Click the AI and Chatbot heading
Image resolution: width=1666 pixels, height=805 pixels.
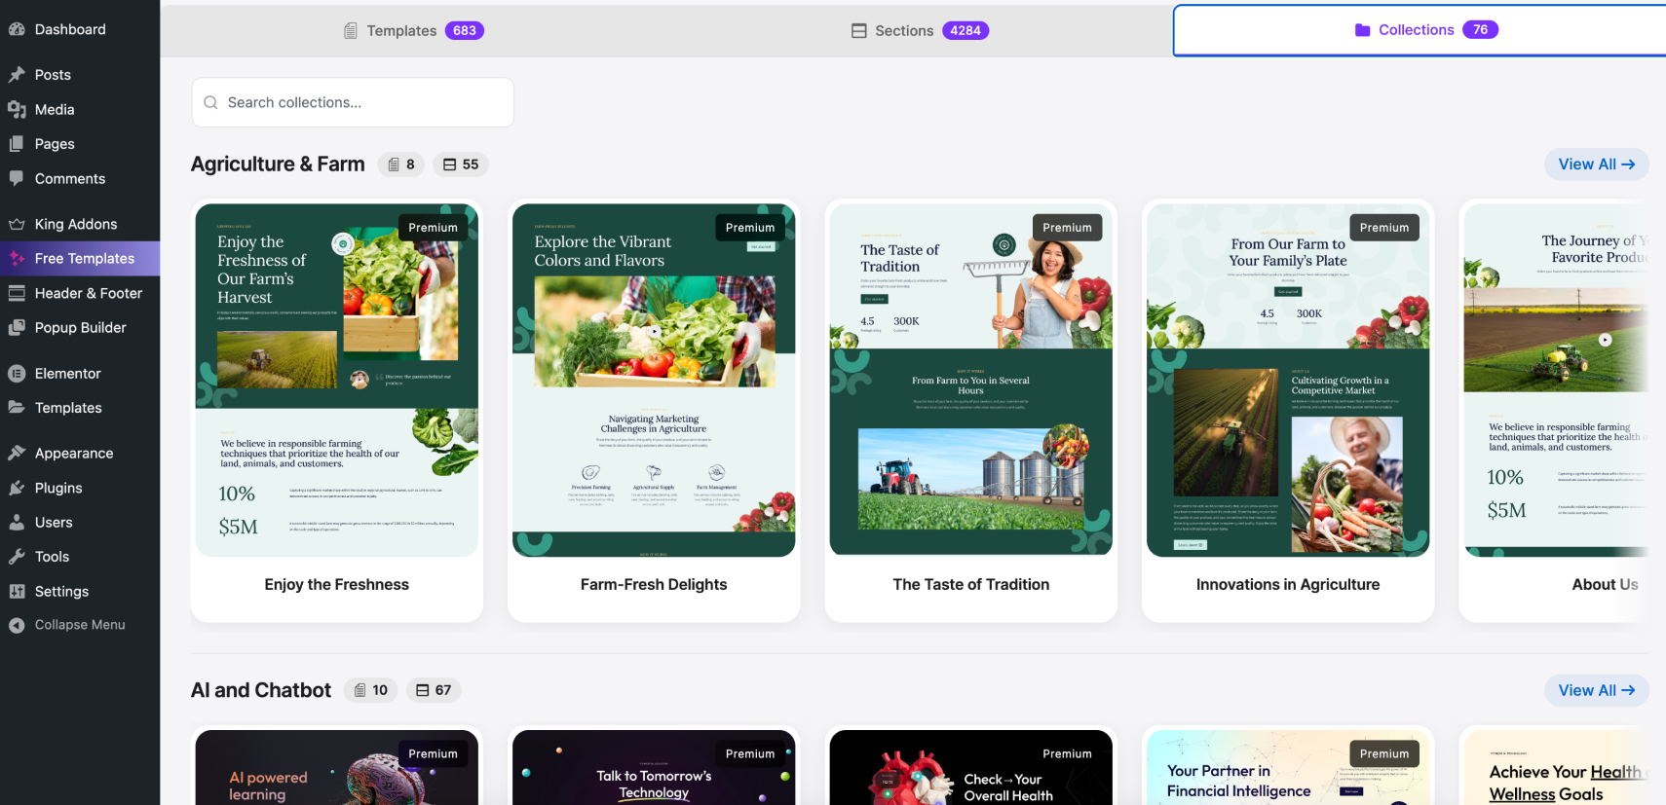[261, 690]
